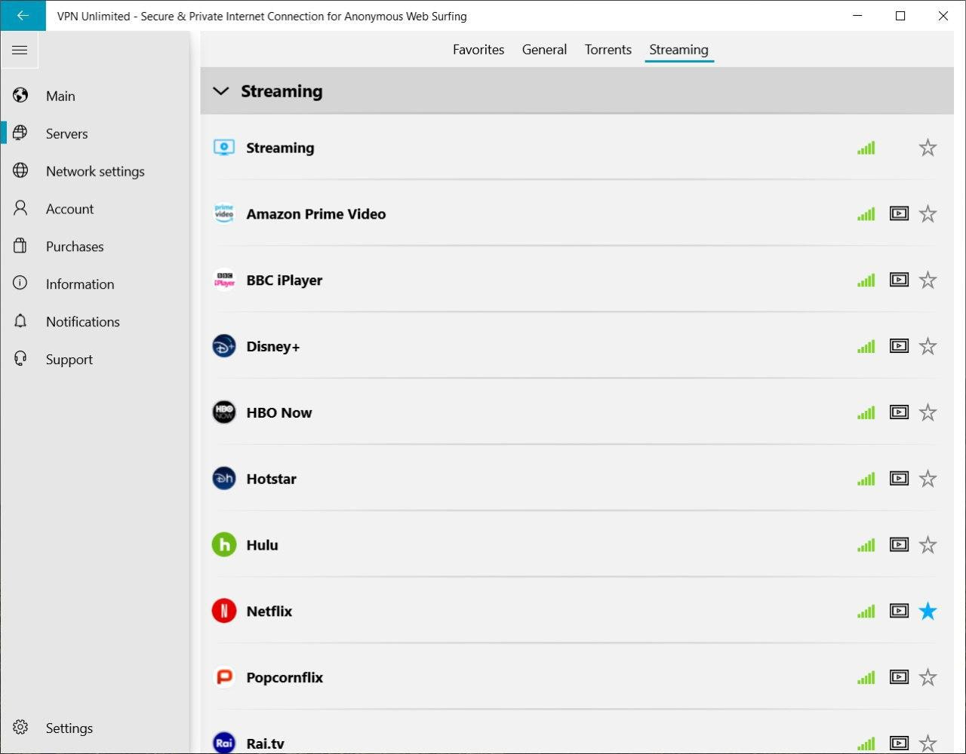Click the Disney+ logo icon
Image resolution: width=966 pixels, height=754 pixels.
click(224, 346)
